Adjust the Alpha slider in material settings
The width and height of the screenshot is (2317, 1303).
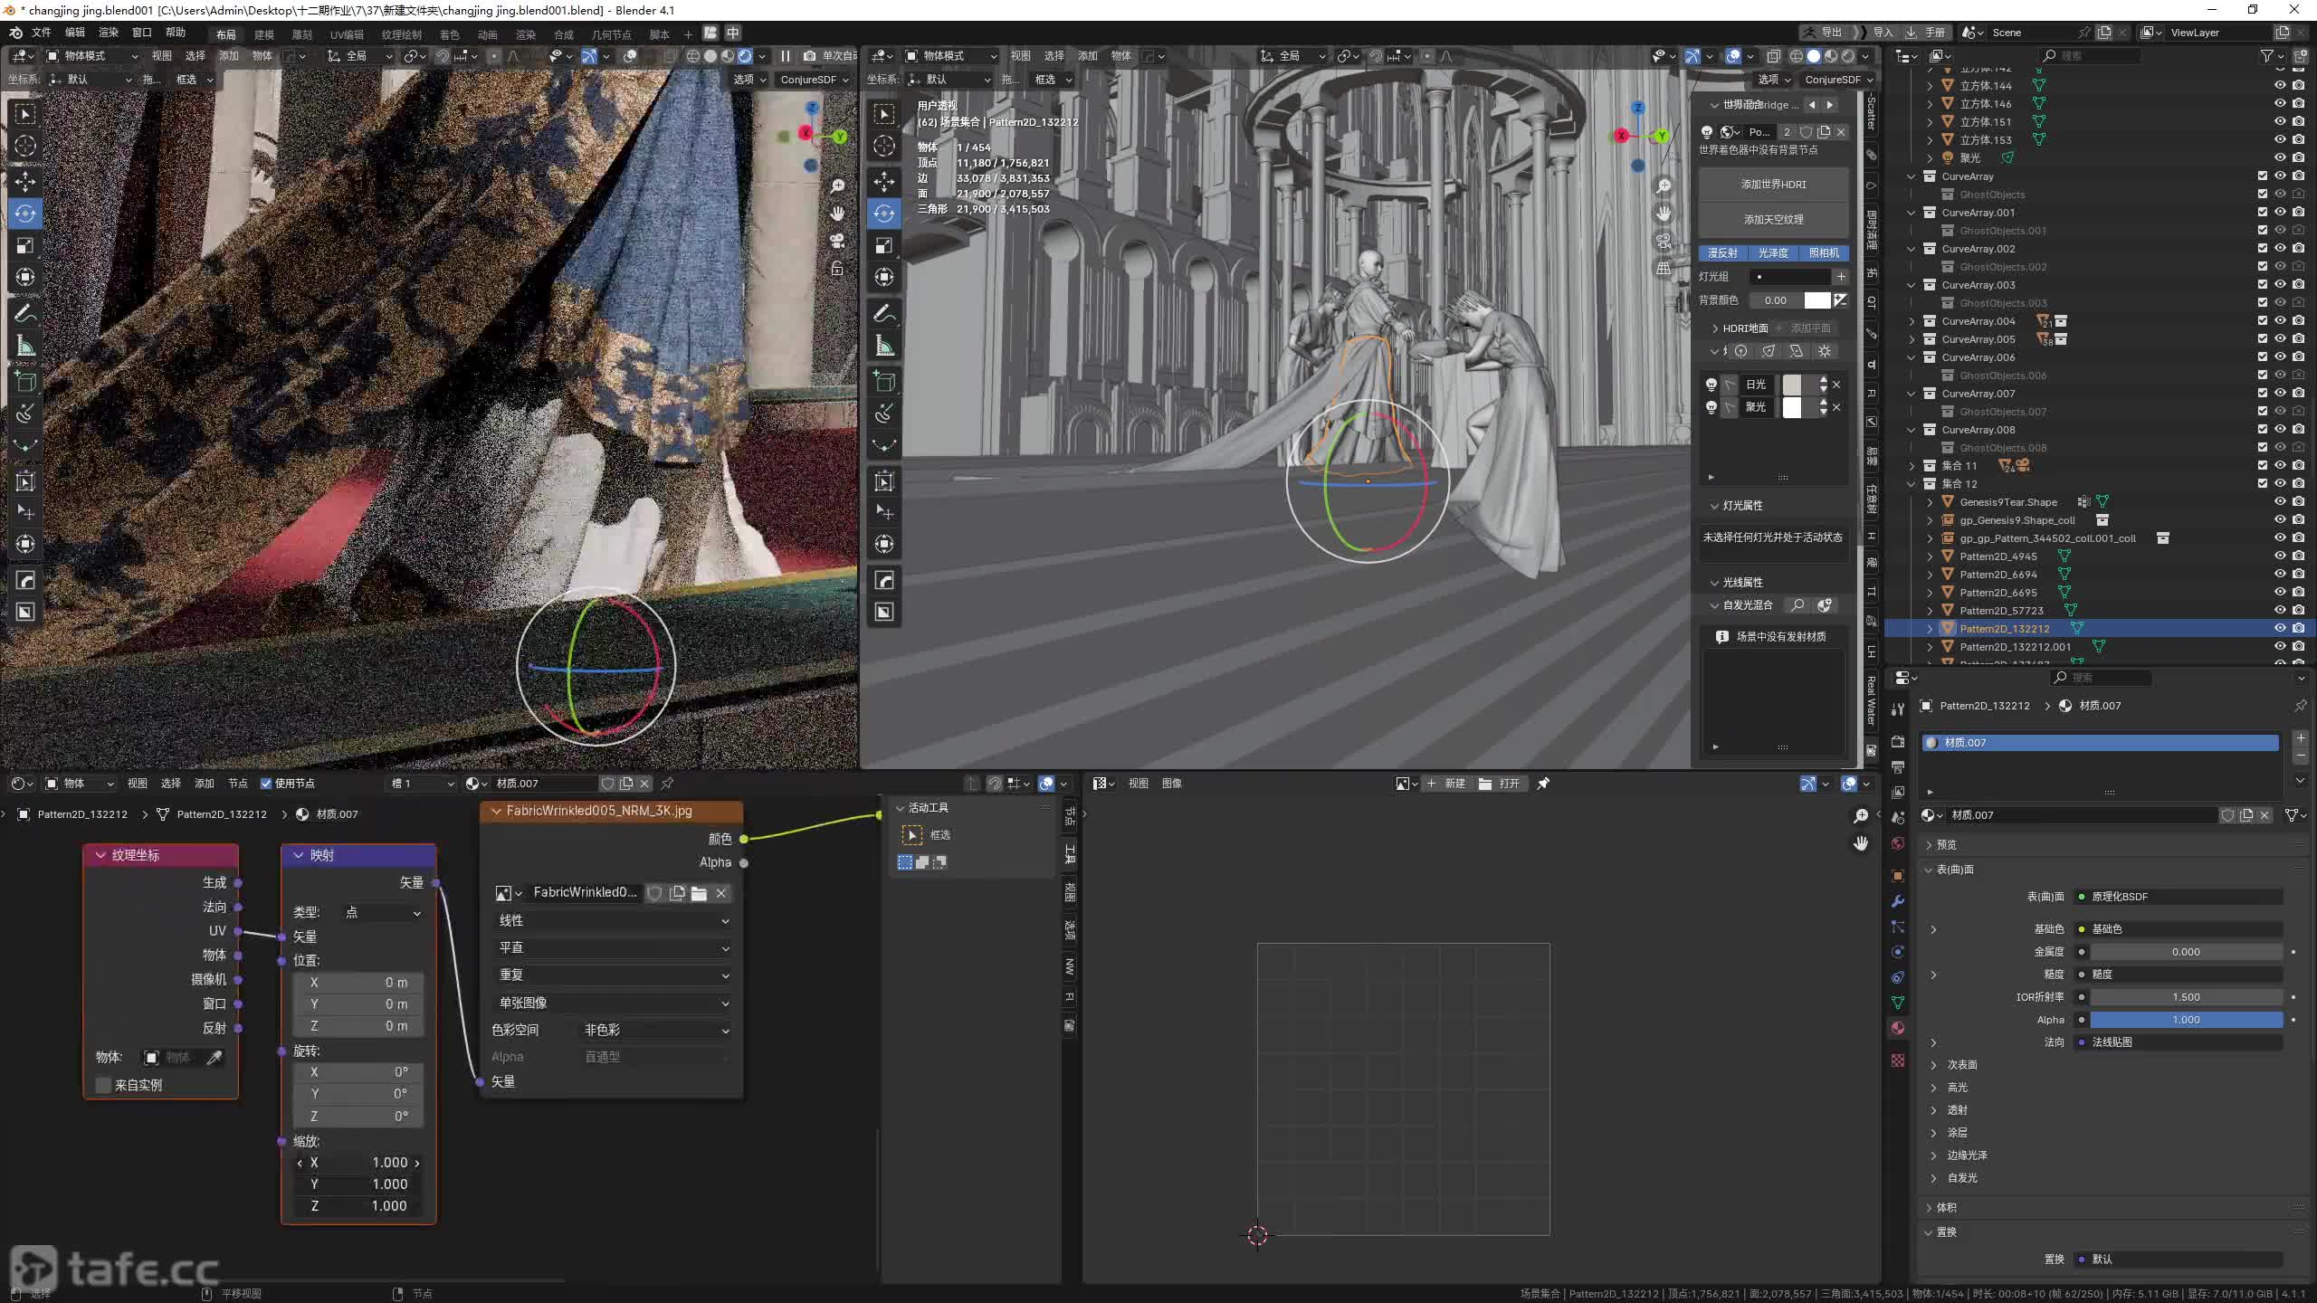tap(2185, 1020)
